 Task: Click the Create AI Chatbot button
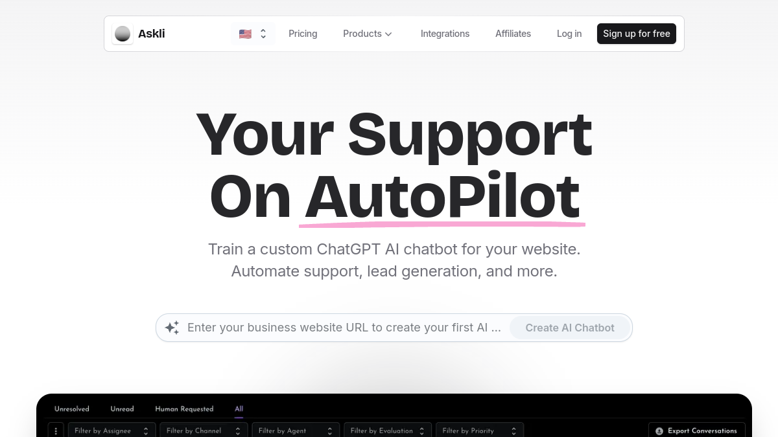point(570,328)
